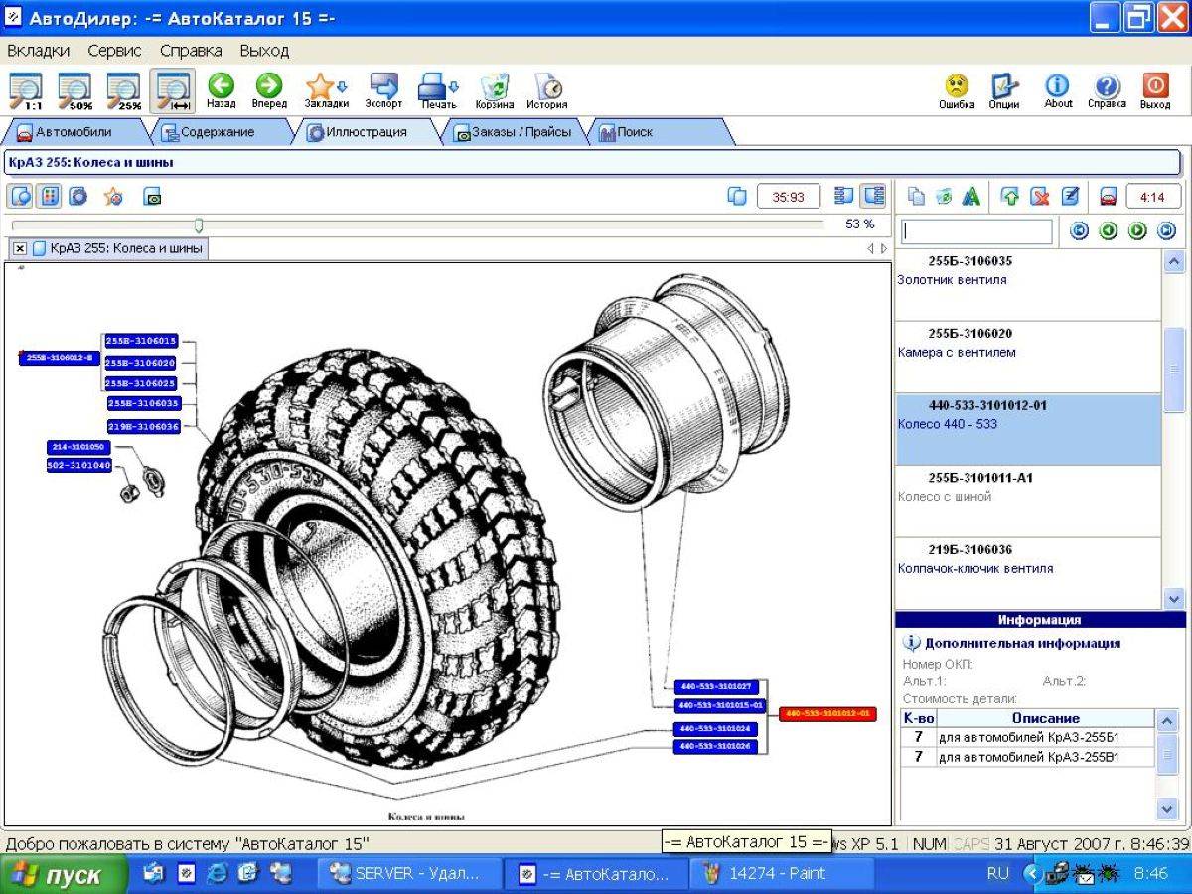
Task: Jump to the last part record
Action: pyautogui.click(x=1166, y=231)
